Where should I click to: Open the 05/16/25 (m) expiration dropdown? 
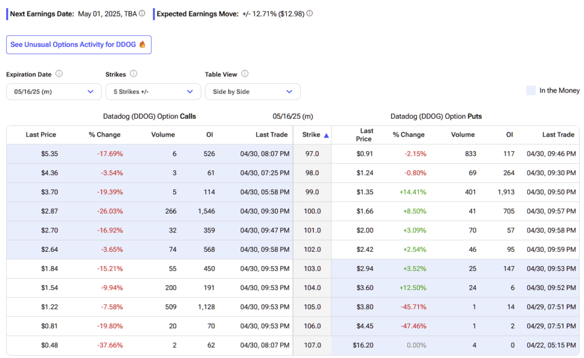click(x=54, y=92)
